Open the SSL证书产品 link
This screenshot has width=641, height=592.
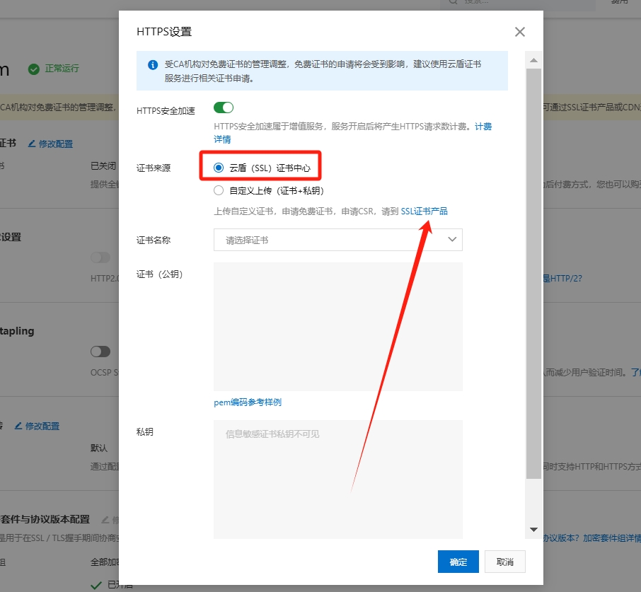point(424,211)
